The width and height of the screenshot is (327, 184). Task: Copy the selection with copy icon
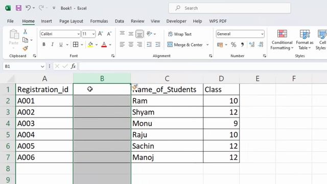[25, 40]
